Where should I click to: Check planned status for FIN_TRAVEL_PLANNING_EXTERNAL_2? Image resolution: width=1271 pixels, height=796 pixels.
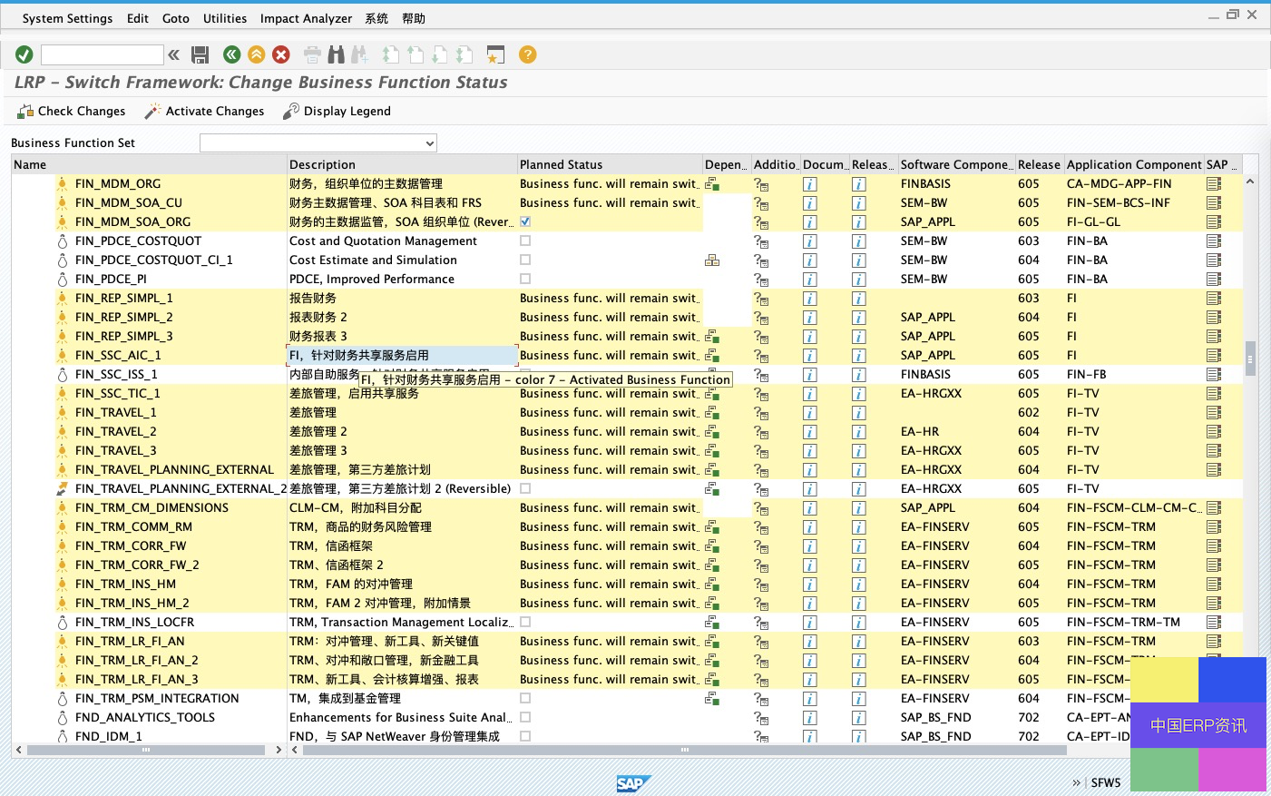525,488
